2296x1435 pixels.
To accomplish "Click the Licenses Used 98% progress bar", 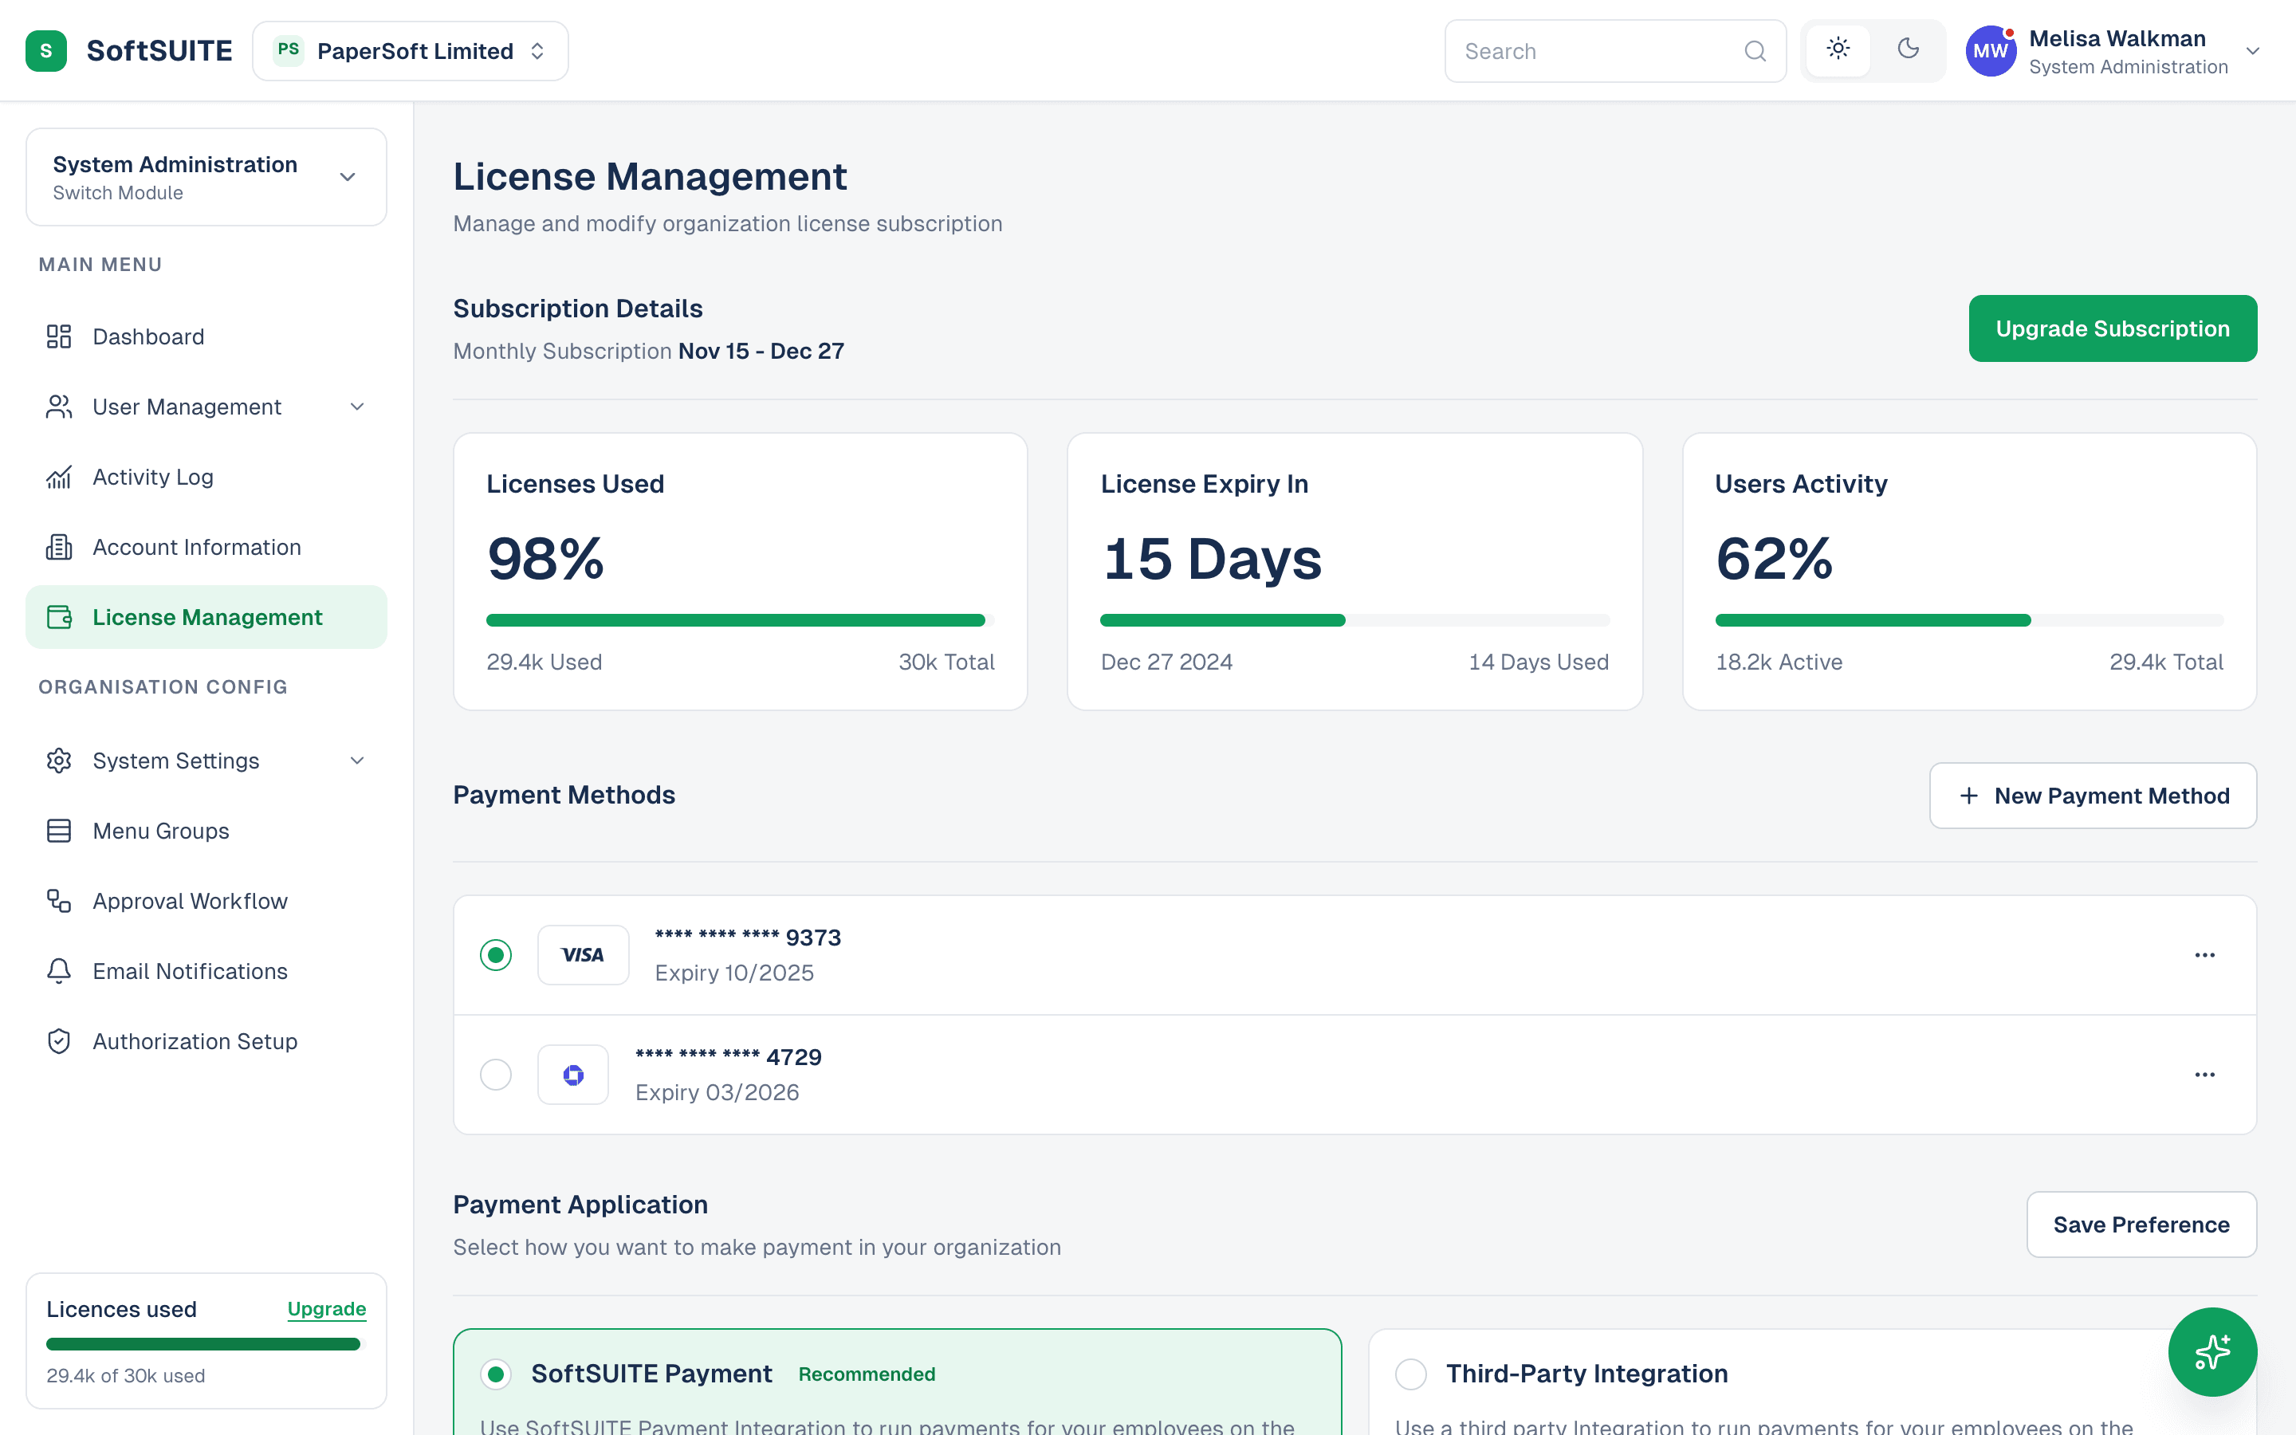I will (740, 619).
